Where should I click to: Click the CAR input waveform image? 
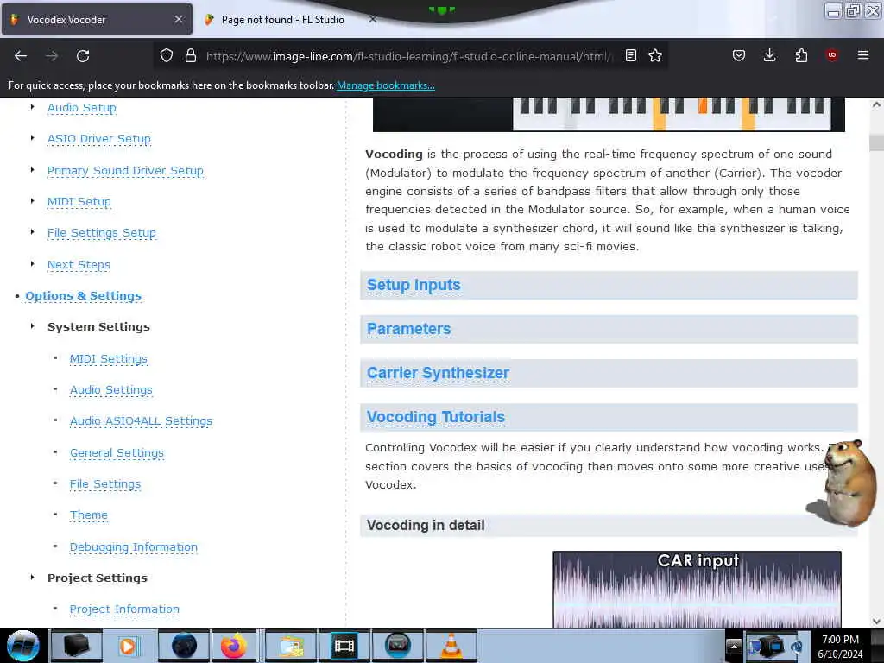[x=697, y=589]
